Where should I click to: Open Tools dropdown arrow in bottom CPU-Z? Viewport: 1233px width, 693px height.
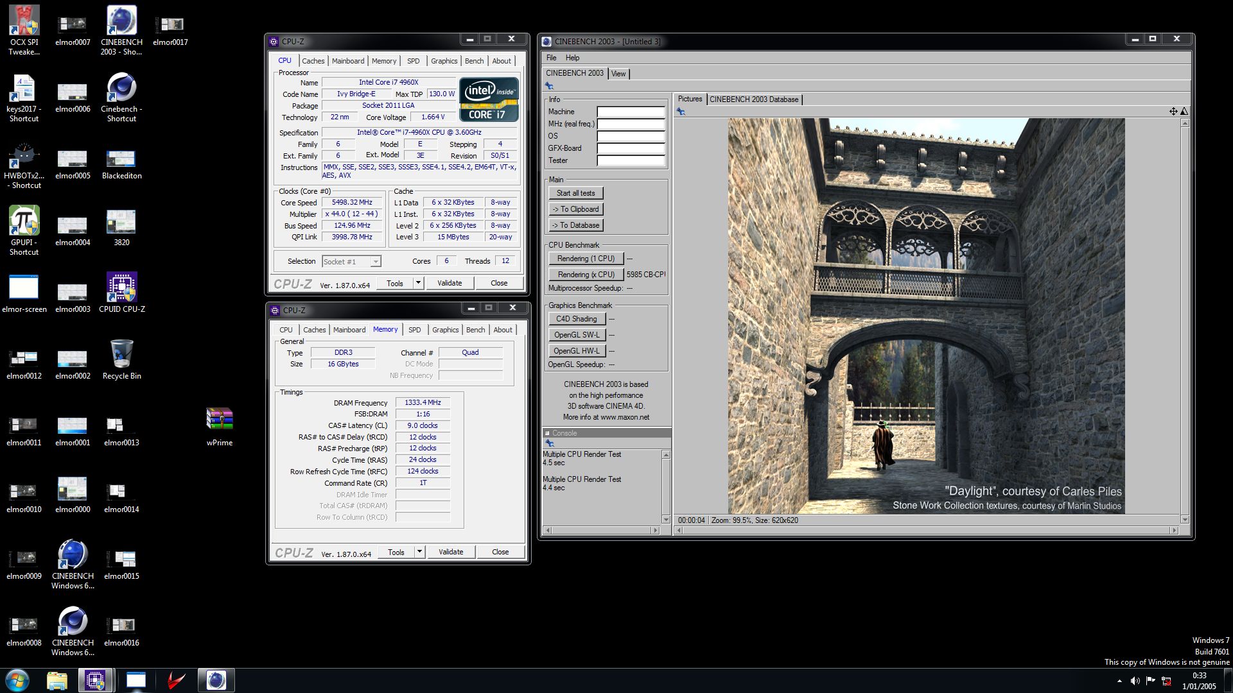419,552
